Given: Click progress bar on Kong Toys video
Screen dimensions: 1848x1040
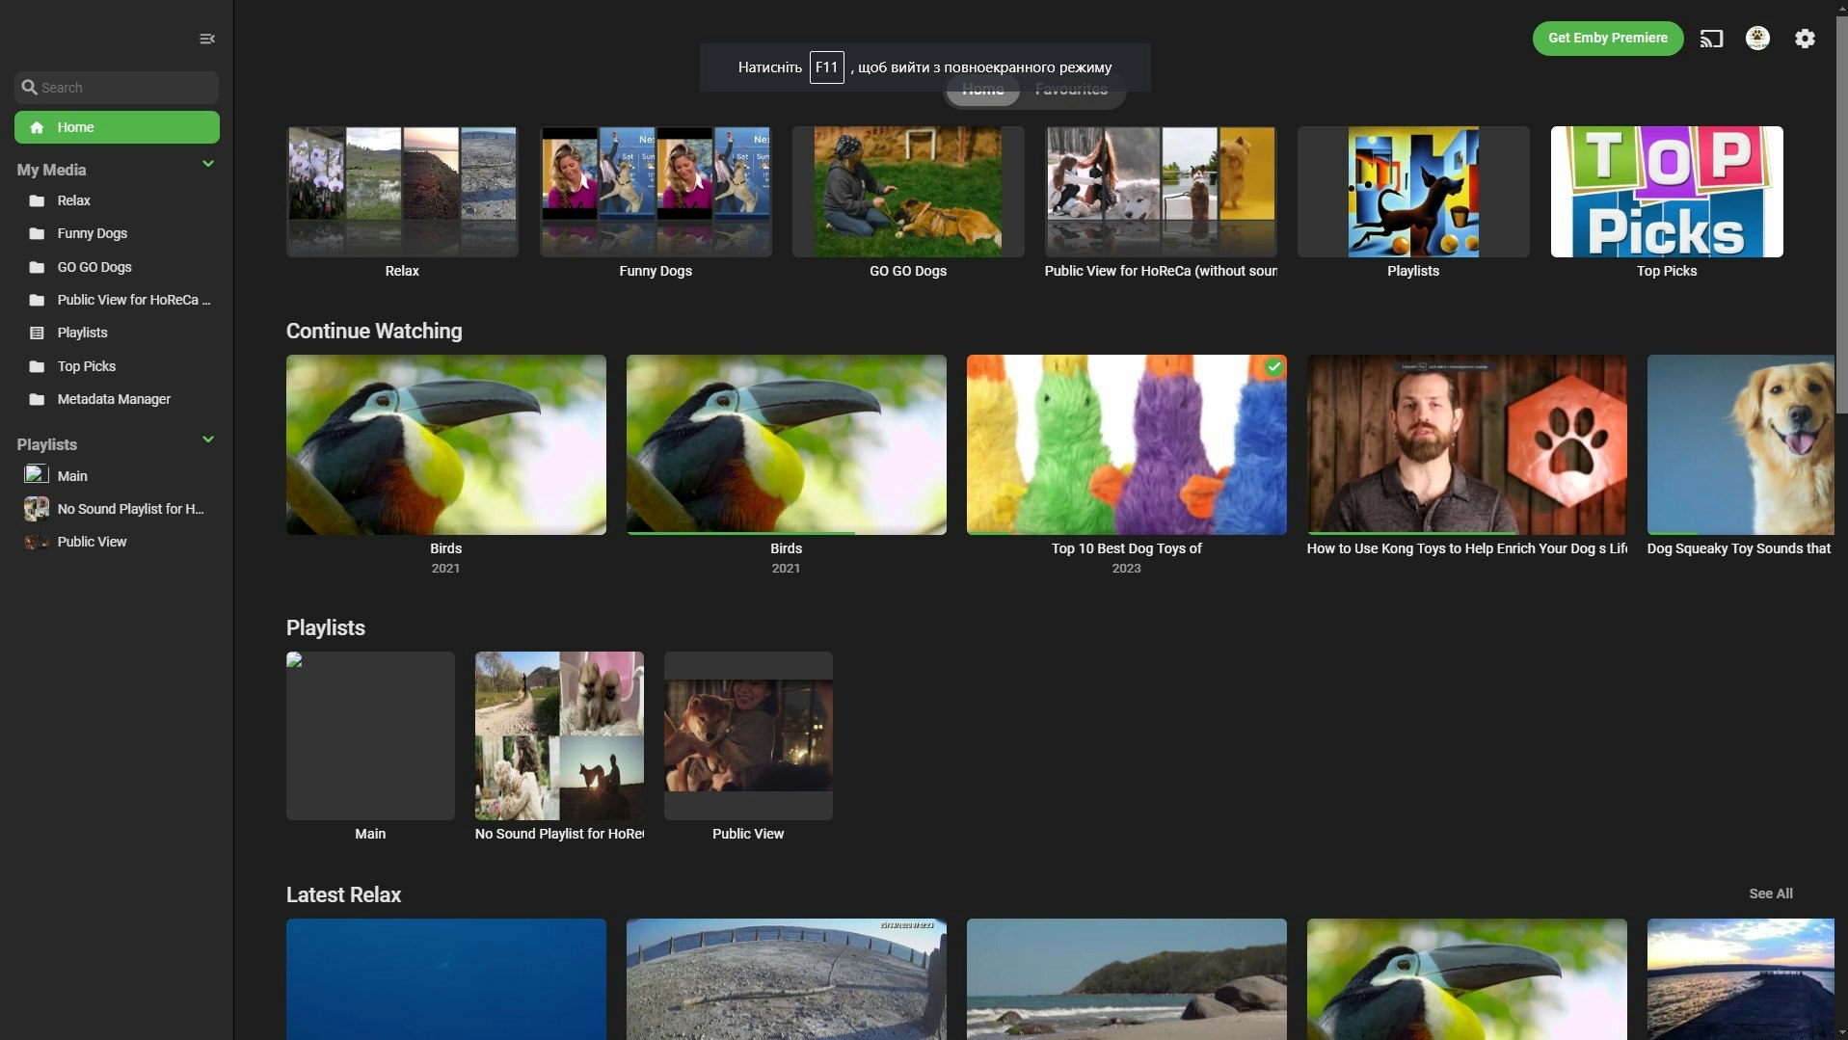Looking at the screenshot, I should point(1467,532).
